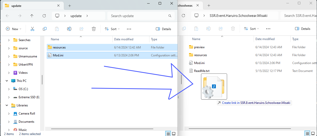The image size is (317, 136).
Task: Expand Searches folder in navigation tree
Action: click(x=9, y=40)
